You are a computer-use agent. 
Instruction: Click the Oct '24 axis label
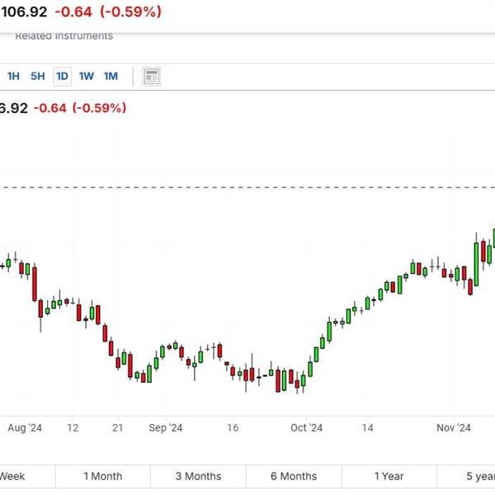306,427
